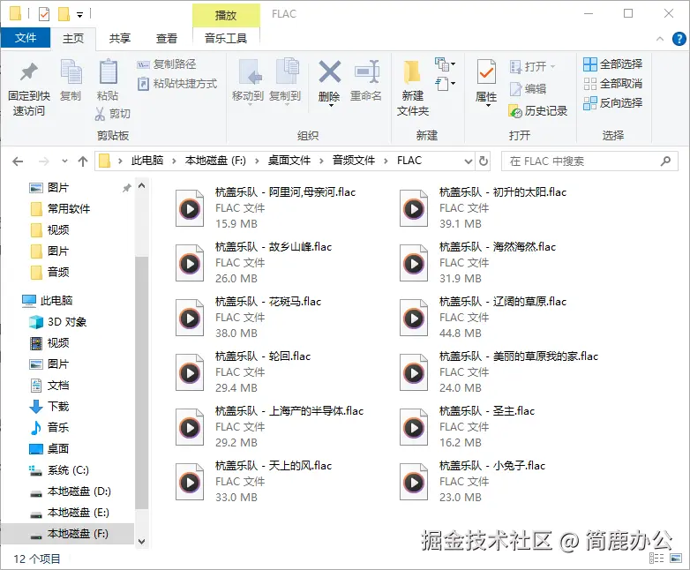690x570 pixels.
Task: Select file 杭盖乐队 - 初升的太阳.flac icon
Action: pyautogui.click(x=414, y=208)
